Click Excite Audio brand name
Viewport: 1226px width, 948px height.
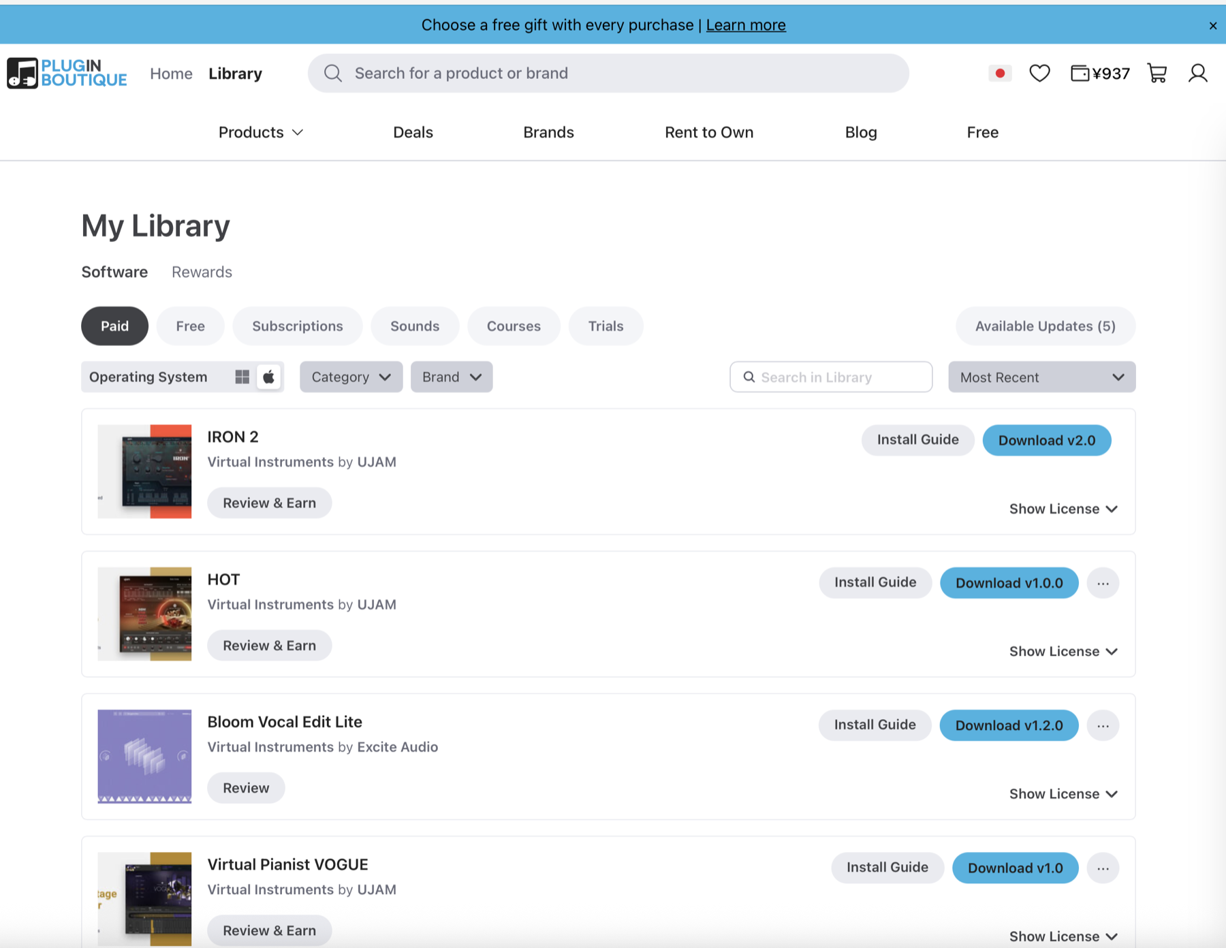point(398,747)
